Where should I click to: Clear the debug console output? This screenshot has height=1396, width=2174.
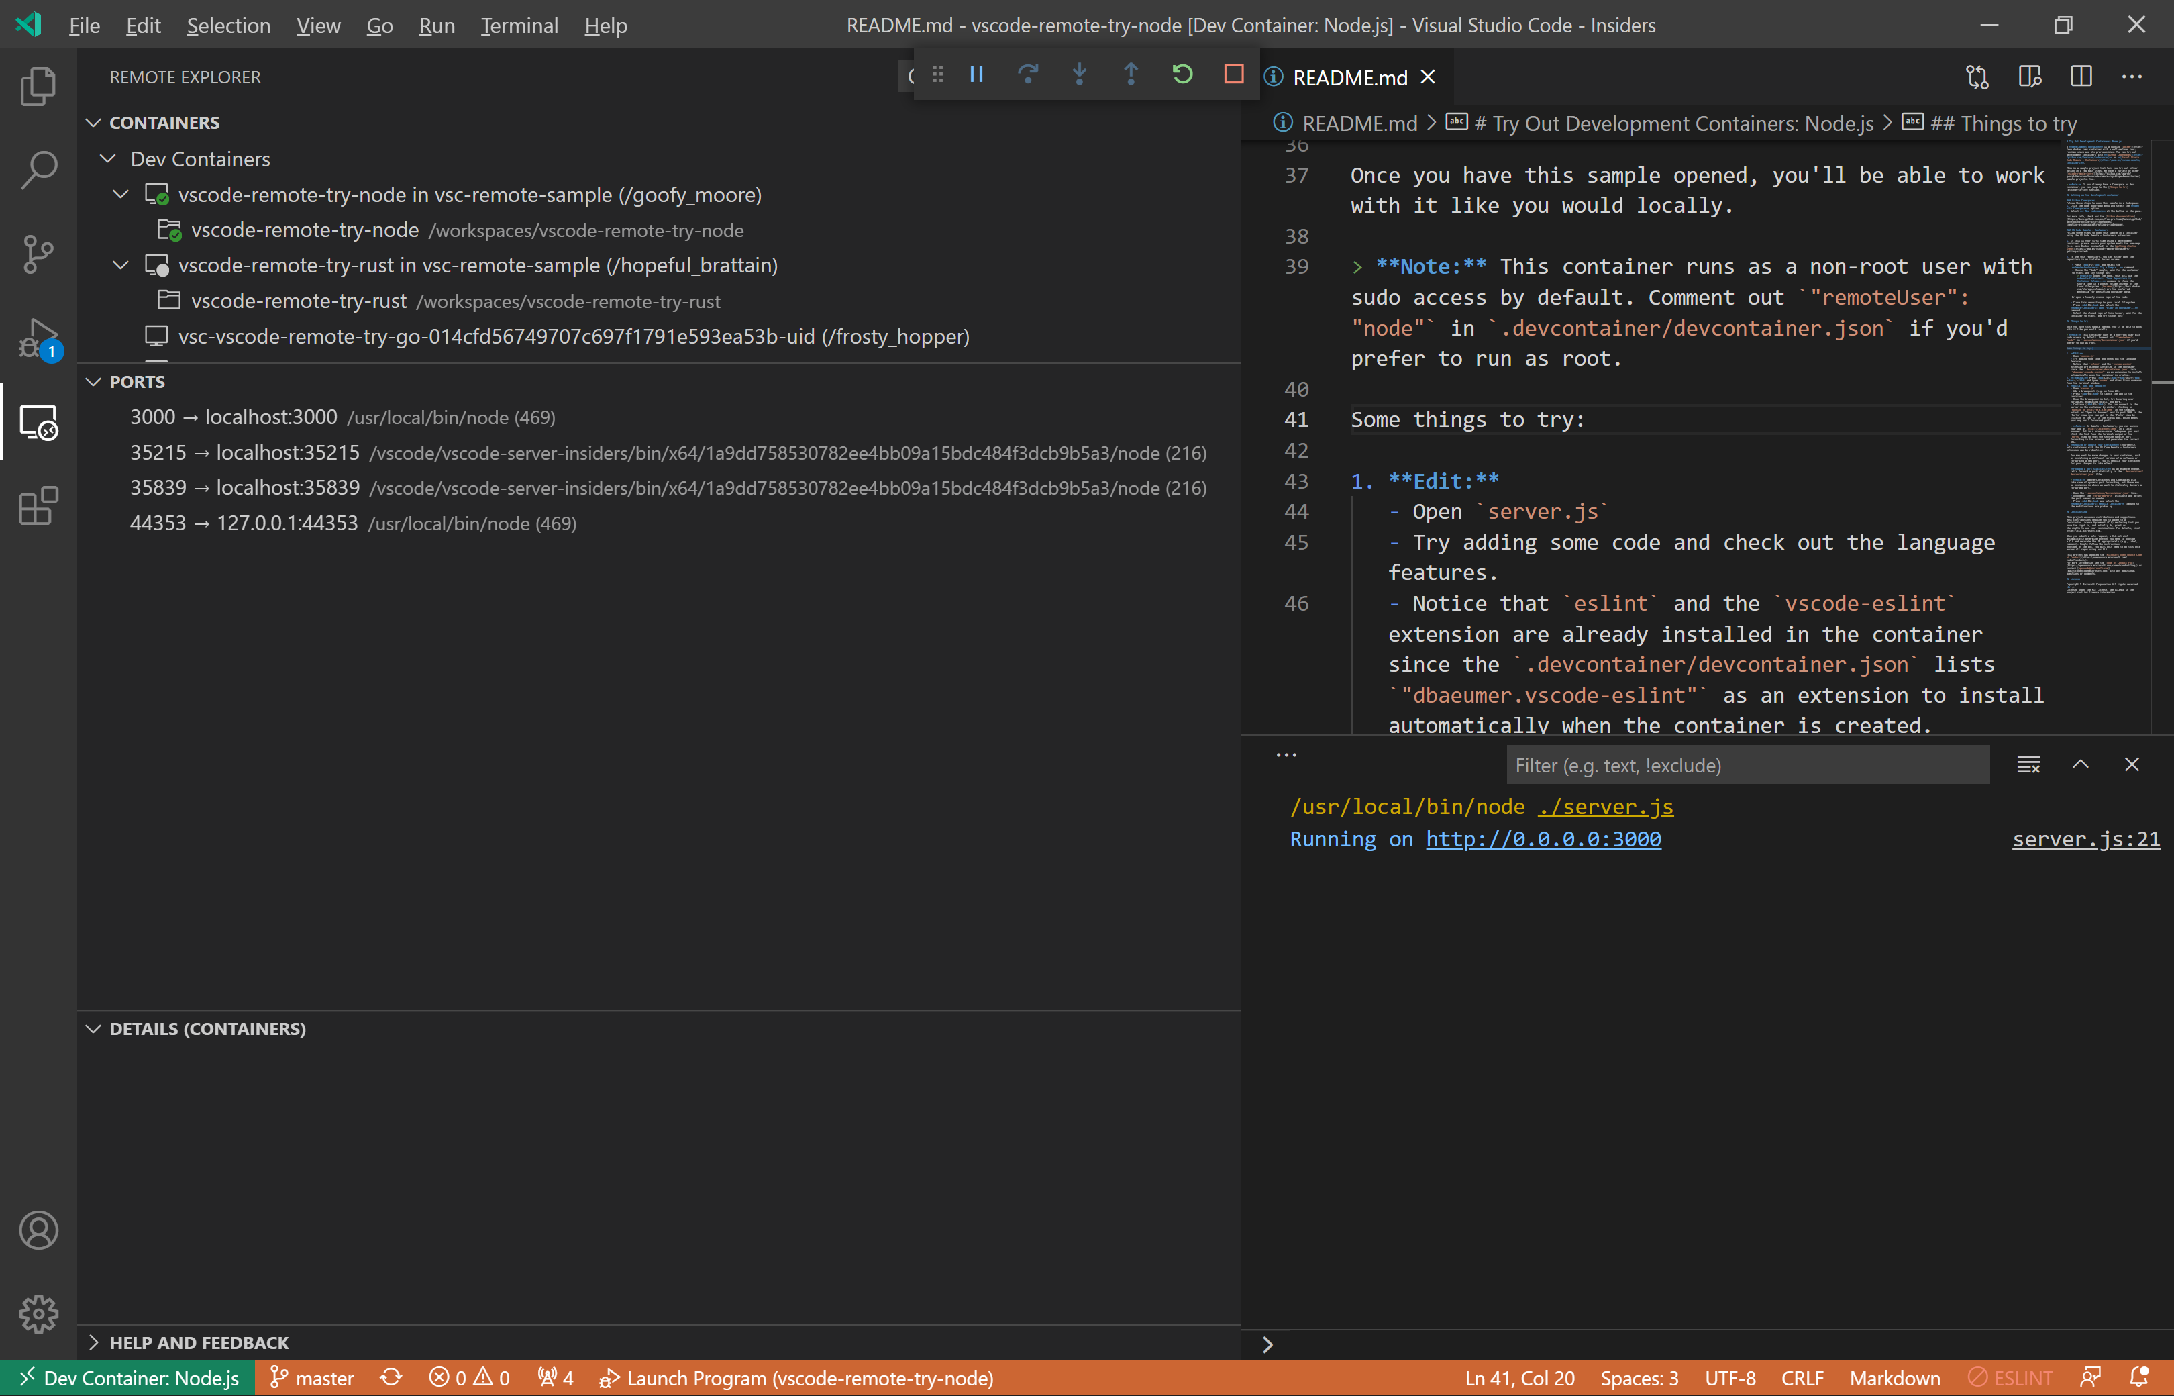click(2028, 765)
